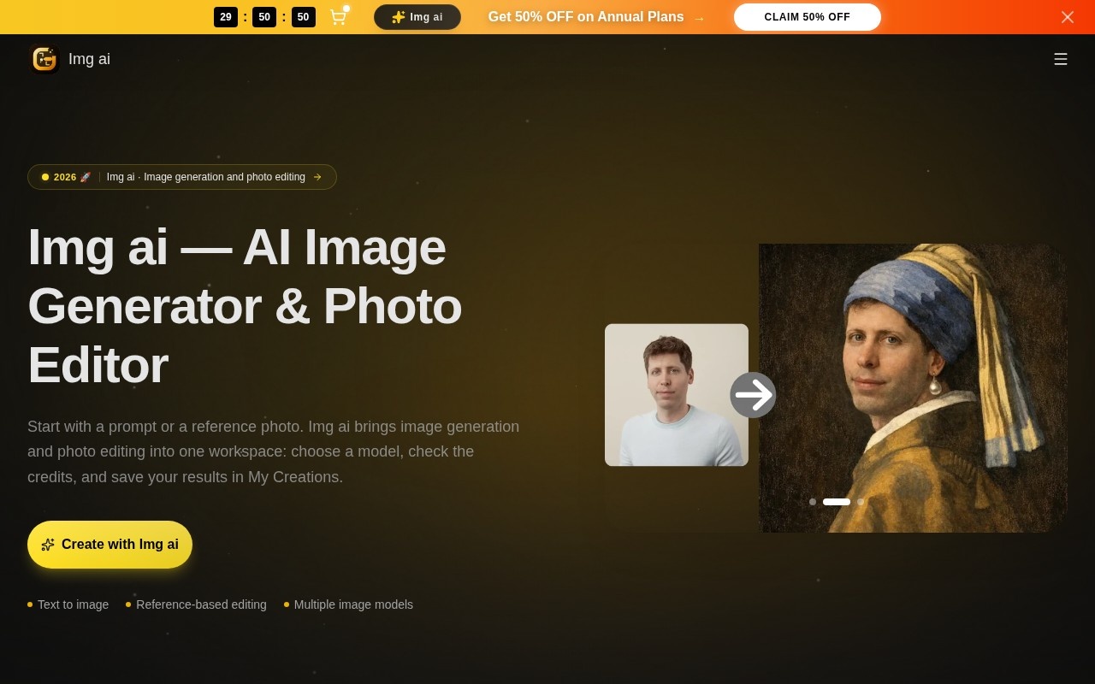This screenshot has width=1095, height=684.
Task: Click the Img ai logo icon
Action: point(44,59)
